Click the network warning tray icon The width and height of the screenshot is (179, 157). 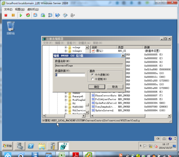click(150, 146)
